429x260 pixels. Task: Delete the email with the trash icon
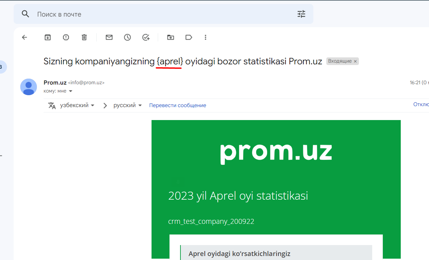[84, 37]
